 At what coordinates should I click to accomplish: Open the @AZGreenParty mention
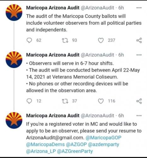(x=75, y=151)
